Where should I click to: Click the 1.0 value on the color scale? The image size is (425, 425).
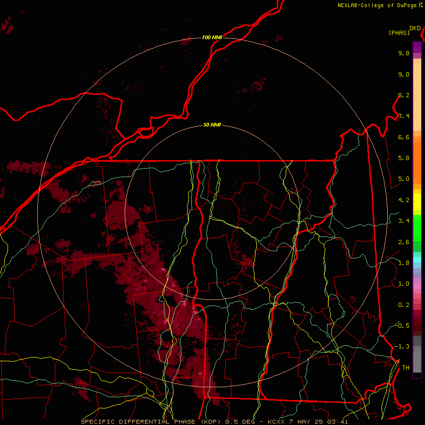[404, 283]
